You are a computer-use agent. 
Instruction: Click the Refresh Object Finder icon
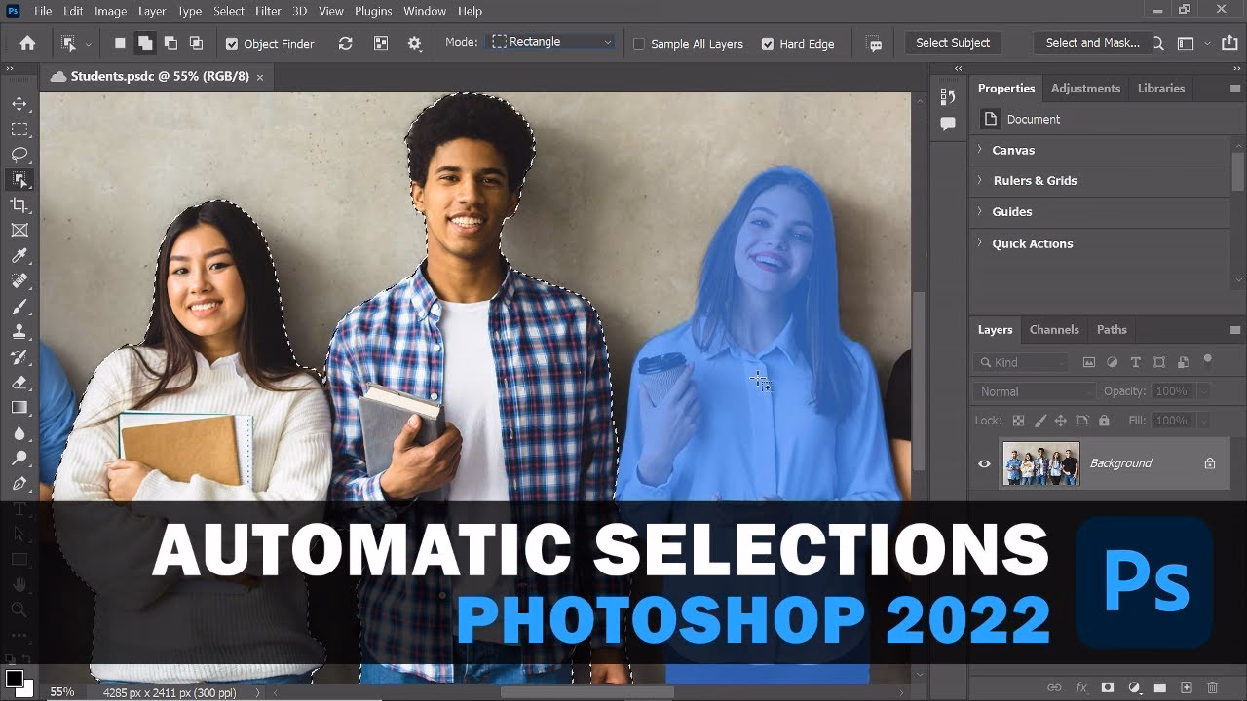(x=346, y=43)
